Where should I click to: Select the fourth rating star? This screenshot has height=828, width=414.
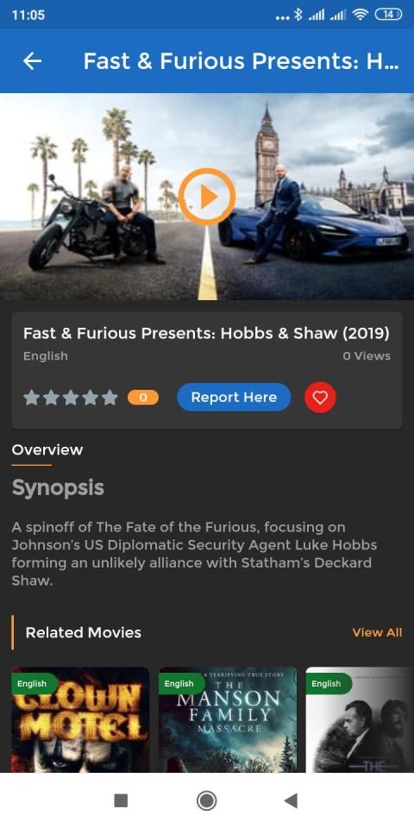point(91,398)
